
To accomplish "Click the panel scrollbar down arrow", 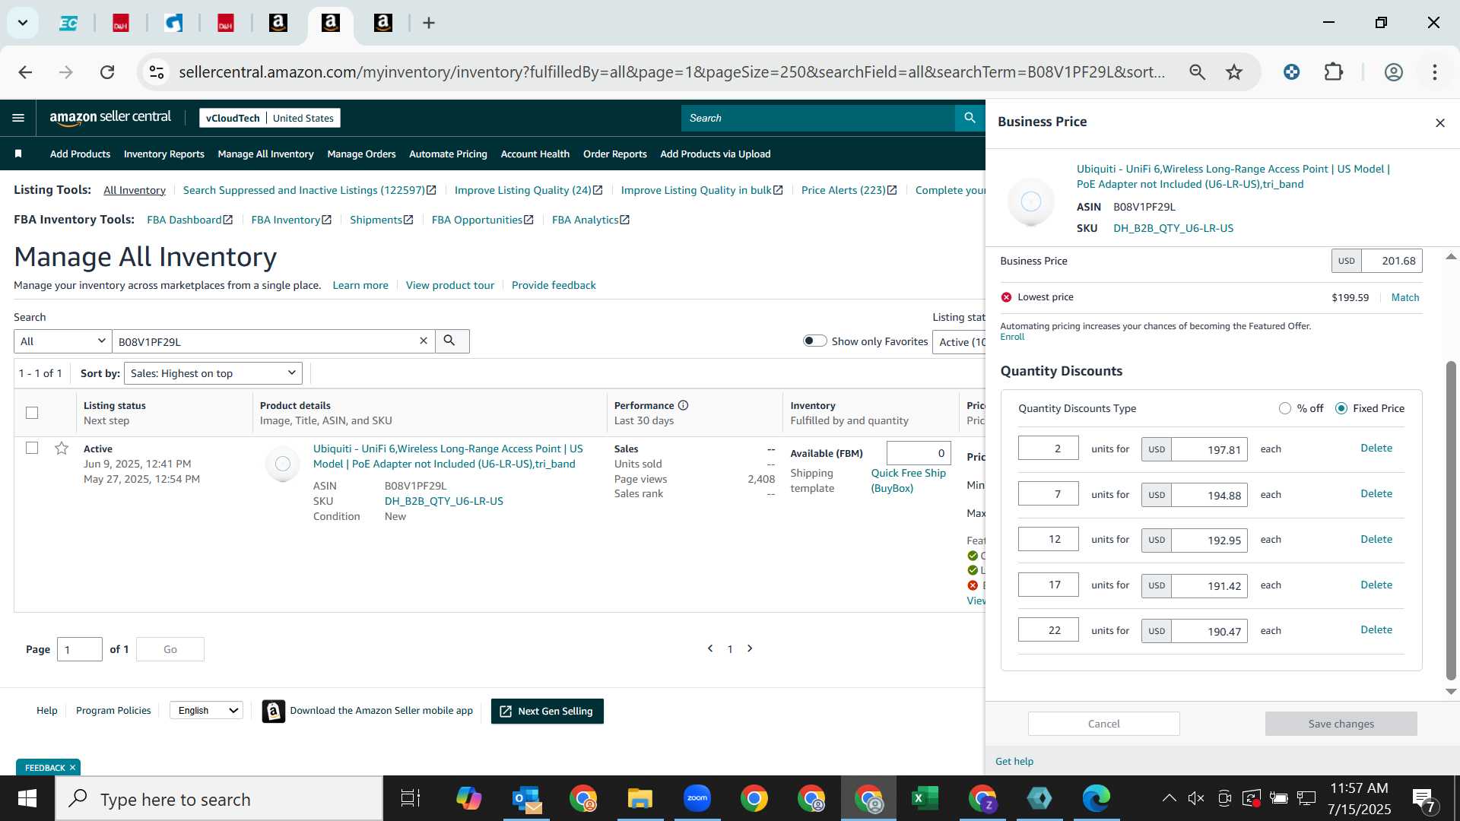I will [1451, 692].
